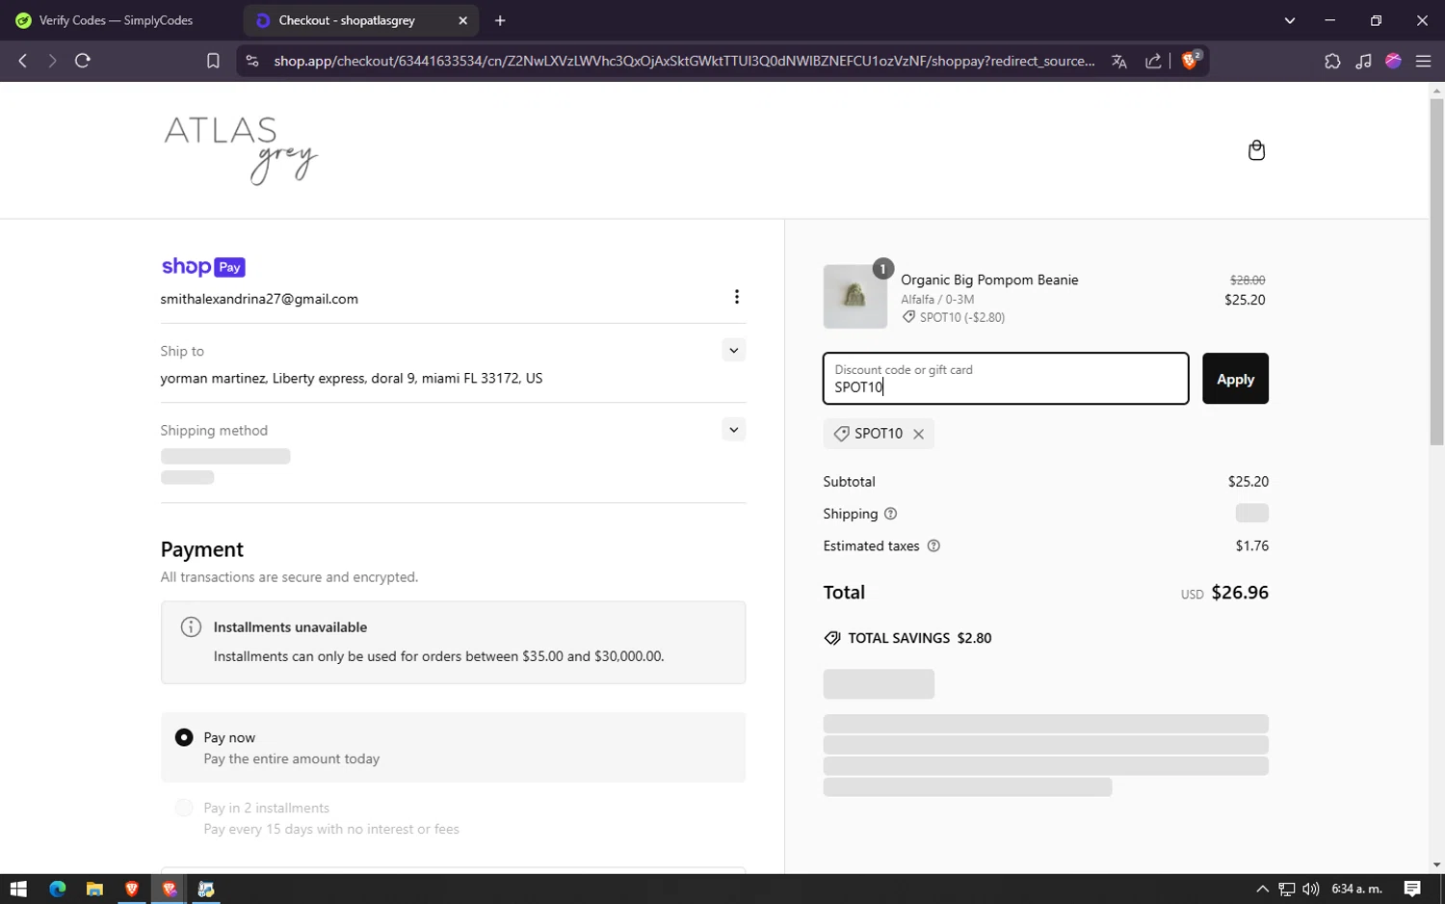The image size is (1445, 904).
Task: Reload the checkout page
Action: [83, 61]
